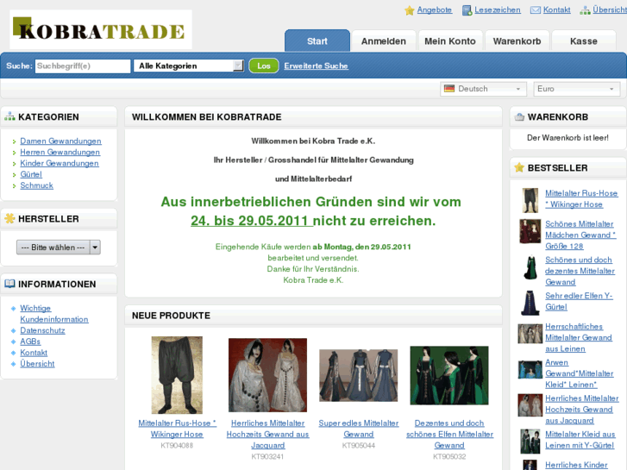This screenshot has height=470, width=627.
Task: Click the diamond bullet beside AGBs
Action: (x=13, y=342)
